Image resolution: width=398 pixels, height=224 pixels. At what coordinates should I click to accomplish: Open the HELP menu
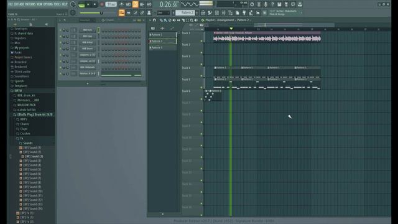coord(65,4)
